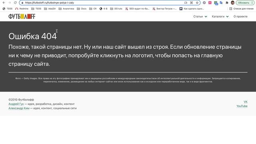The width and height of the screenshot is (256, 144).
Task: Open the Redmine bookmark
Action: coord(22,9)
